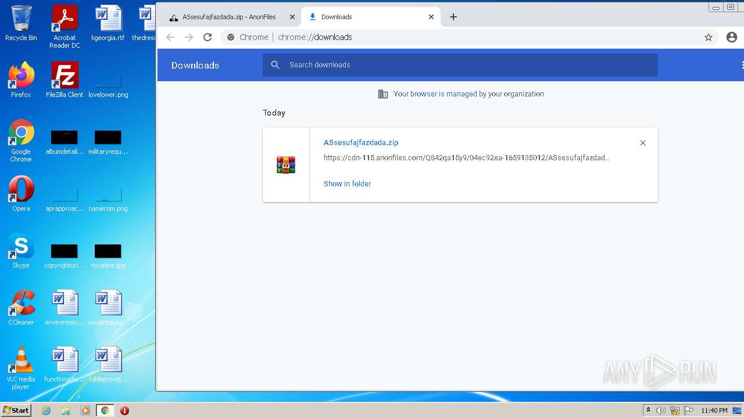Select the Downloads tab

[371, 17]
